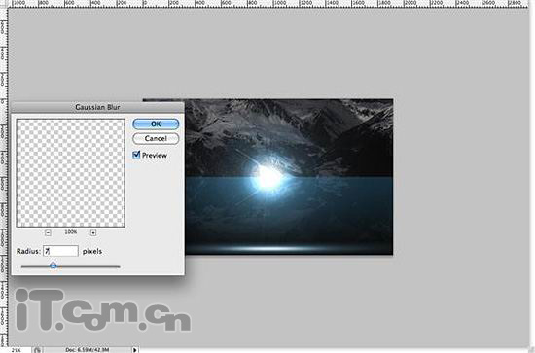Viewport: 535px width, 353px height.
Task: Click the glowing light on the canvas image
Action: point(268,177)
